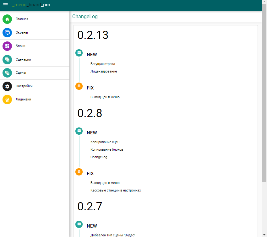The width and height of the screenshot is (267, 237).
Task: Click the teal NEW icon under version 0.2.13
Action: [x=79, y=53]
